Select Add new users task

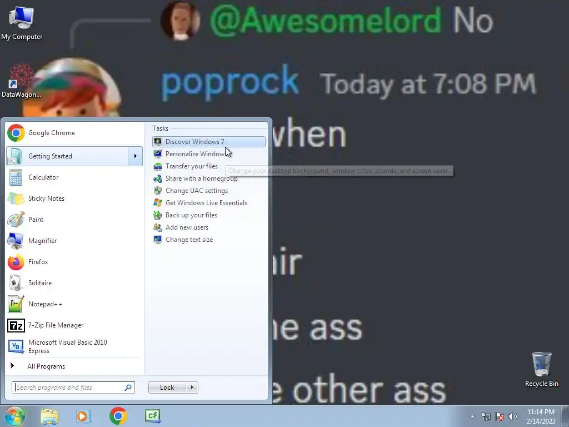[209, 227]
